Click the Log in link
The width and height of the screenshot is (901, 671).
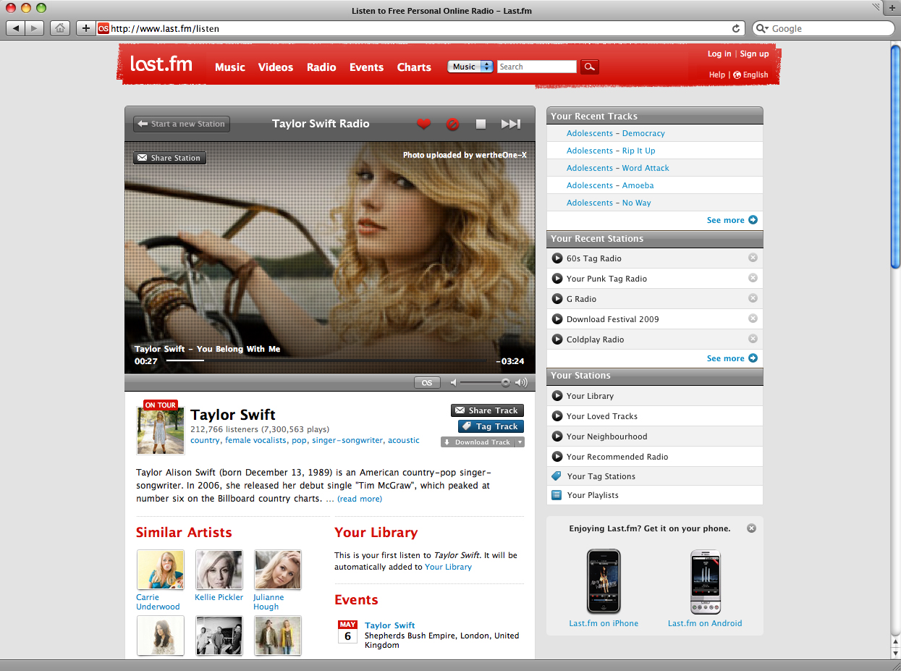pyautogui.click(x=719, y=54)
